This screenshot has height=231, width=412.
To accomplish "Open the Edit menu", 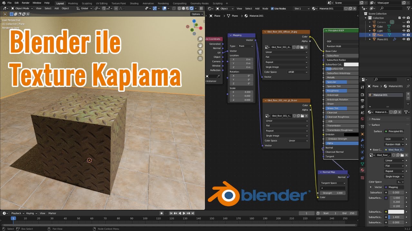I will click(x=16, y=3).
